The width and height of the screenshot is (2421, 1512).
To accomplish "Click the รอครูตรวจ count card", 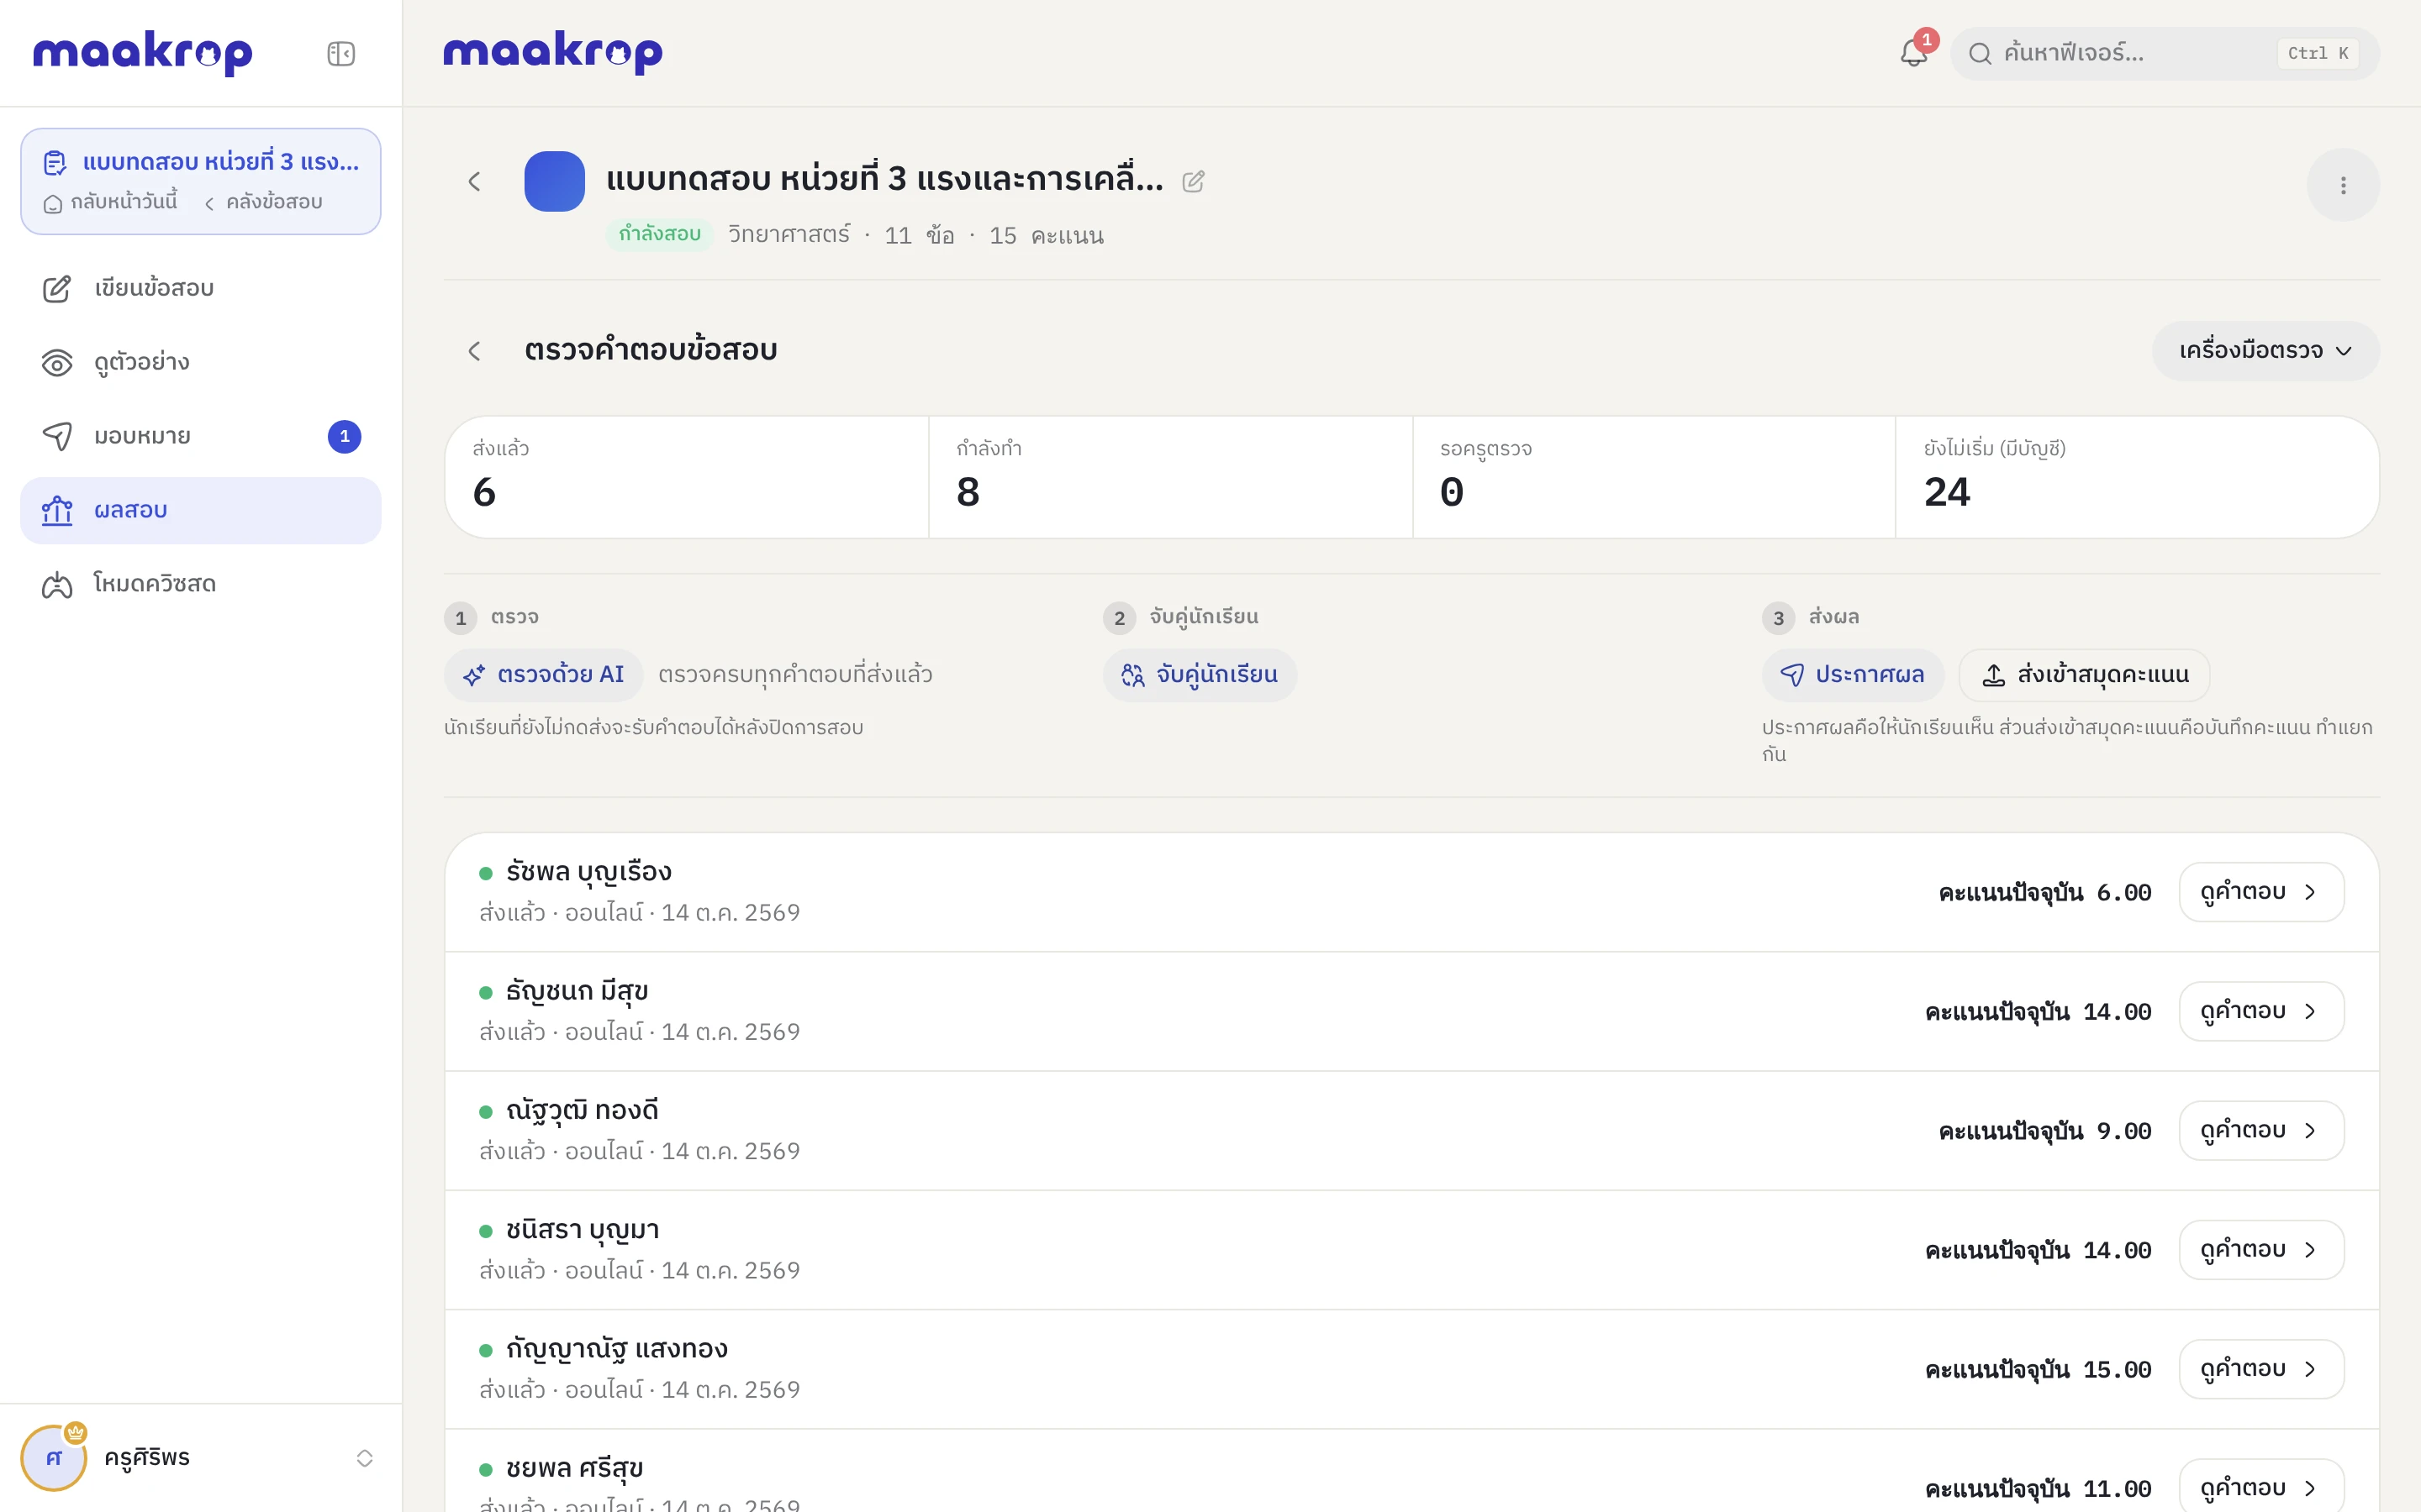I will (x=1654, y=477).
